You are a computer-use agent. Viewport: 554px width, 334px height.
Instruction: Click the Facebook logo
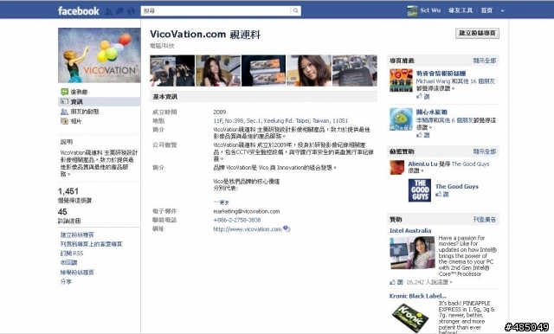click(79, 11)
